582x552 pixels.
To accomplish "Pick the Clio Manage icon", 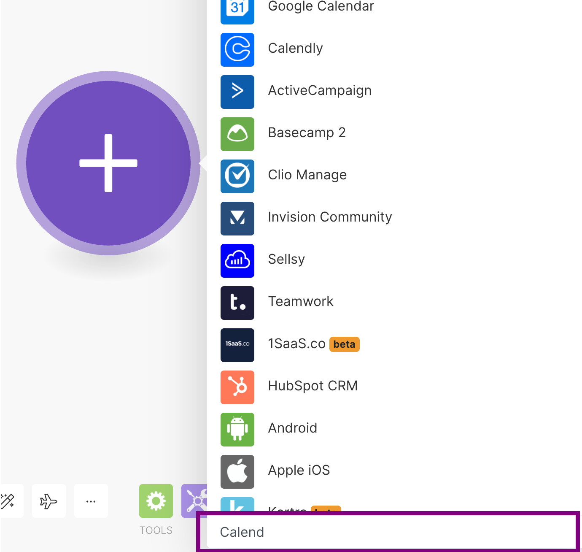I will click(237, 176).
